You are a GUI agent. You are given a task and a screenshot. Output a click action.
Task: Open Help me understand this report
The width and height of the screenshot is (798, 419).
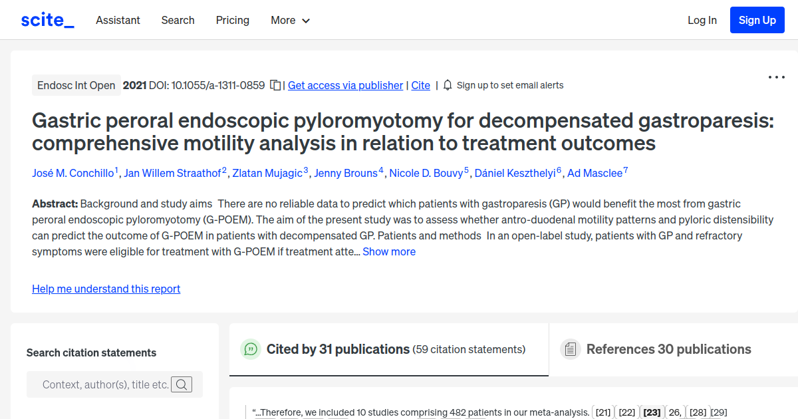pos(106,289)
